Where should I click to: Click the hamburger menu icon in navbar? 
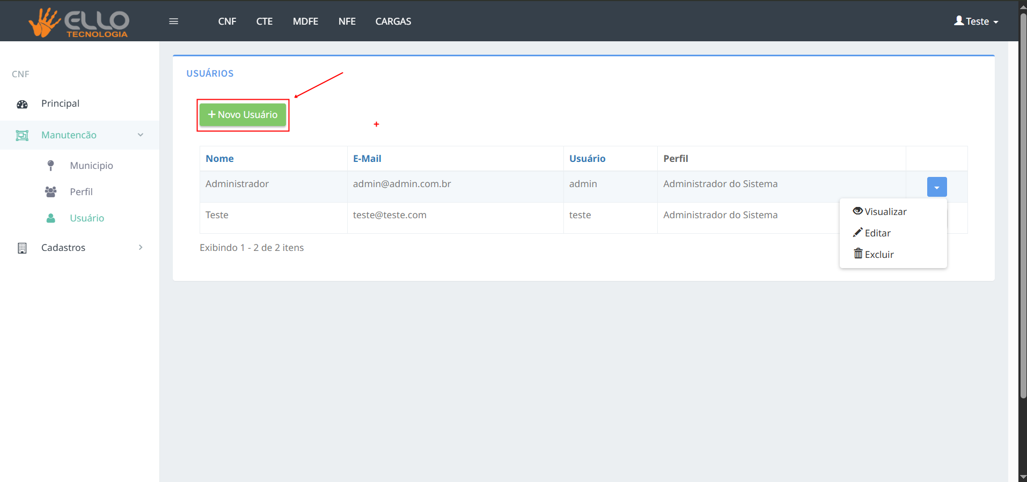(x=173, y=21)
